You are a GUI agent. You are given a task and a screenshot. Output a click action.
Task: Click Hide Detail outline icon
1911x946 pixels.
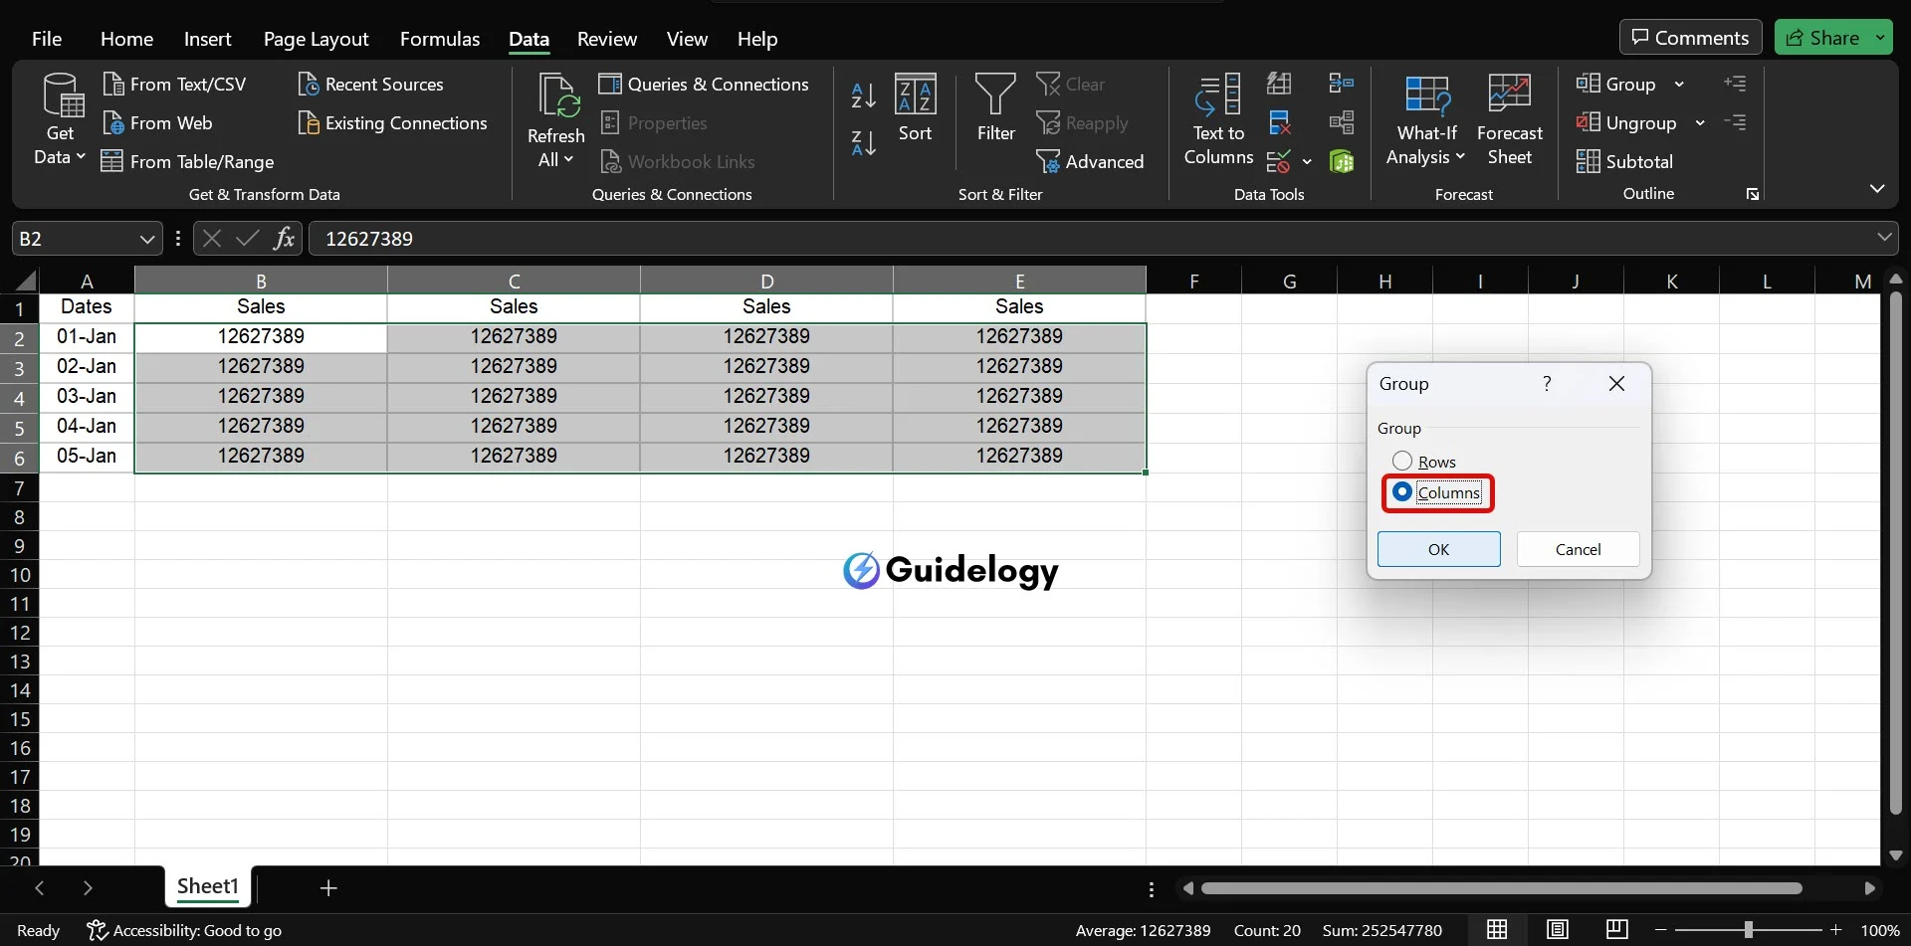(x=1735, y=122)
